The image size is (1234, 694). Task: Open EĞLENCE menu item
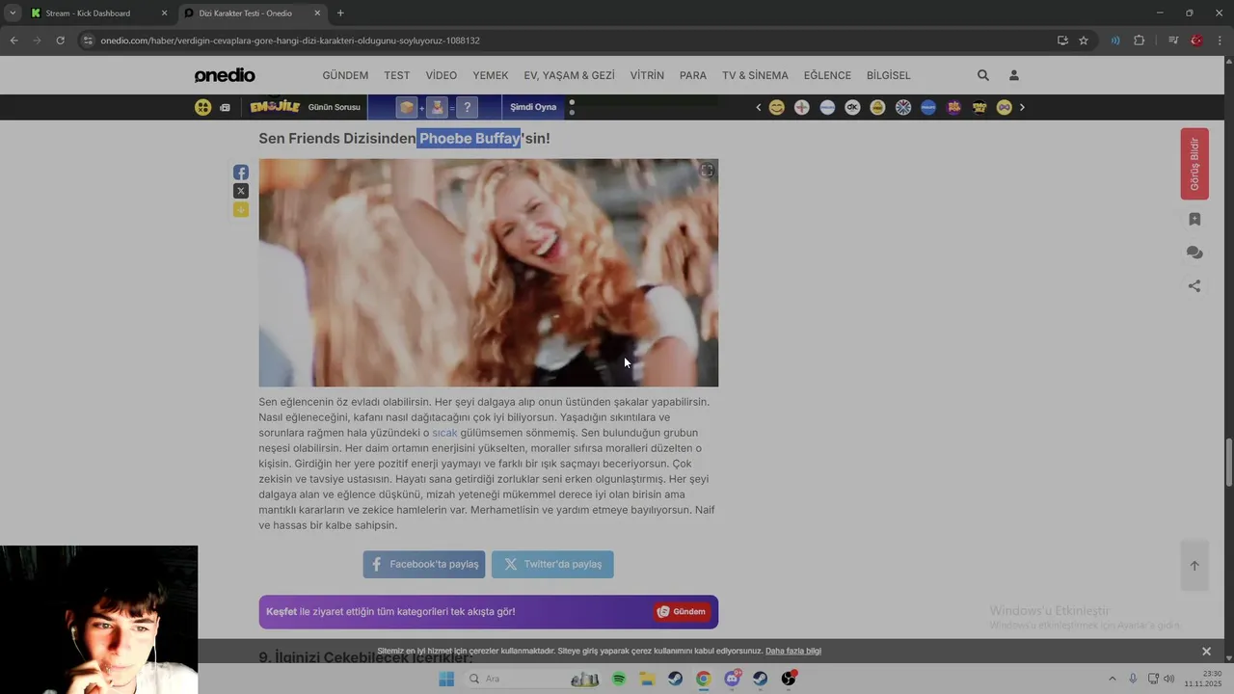click(x=827, y=75)
